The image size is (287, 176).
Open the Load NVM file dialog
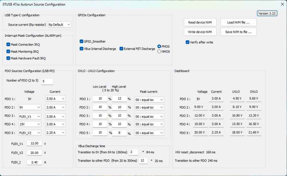tap(238, 22)
